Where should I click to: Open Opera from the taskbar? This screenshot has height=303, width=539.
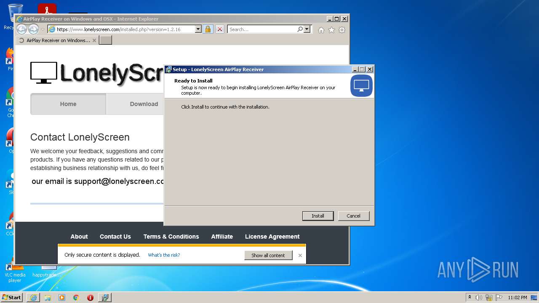point(90,298)
